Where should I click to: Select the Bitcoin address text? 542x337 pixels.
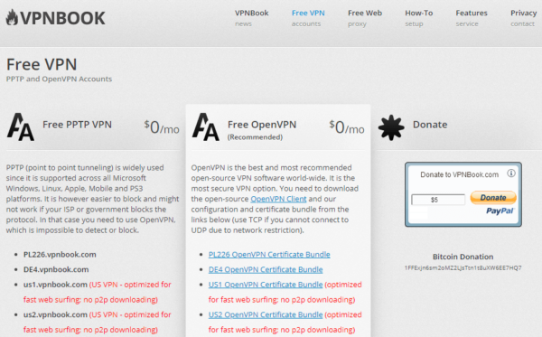tap(463, 267)
